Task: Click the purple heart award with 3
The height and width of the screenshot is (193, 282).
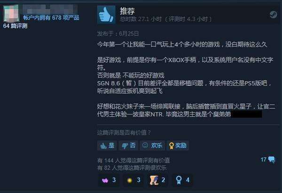Action: [x=109, y=180]
